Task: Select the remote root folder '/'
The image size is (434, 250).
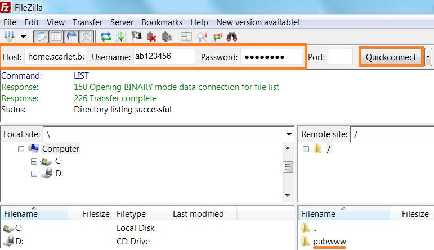Action: click(x=329, y=149)
